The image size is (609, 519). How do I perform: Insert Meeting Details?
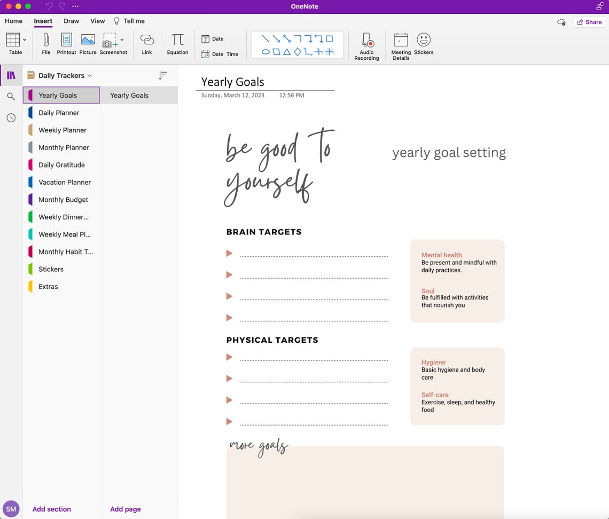click(401, 45)
